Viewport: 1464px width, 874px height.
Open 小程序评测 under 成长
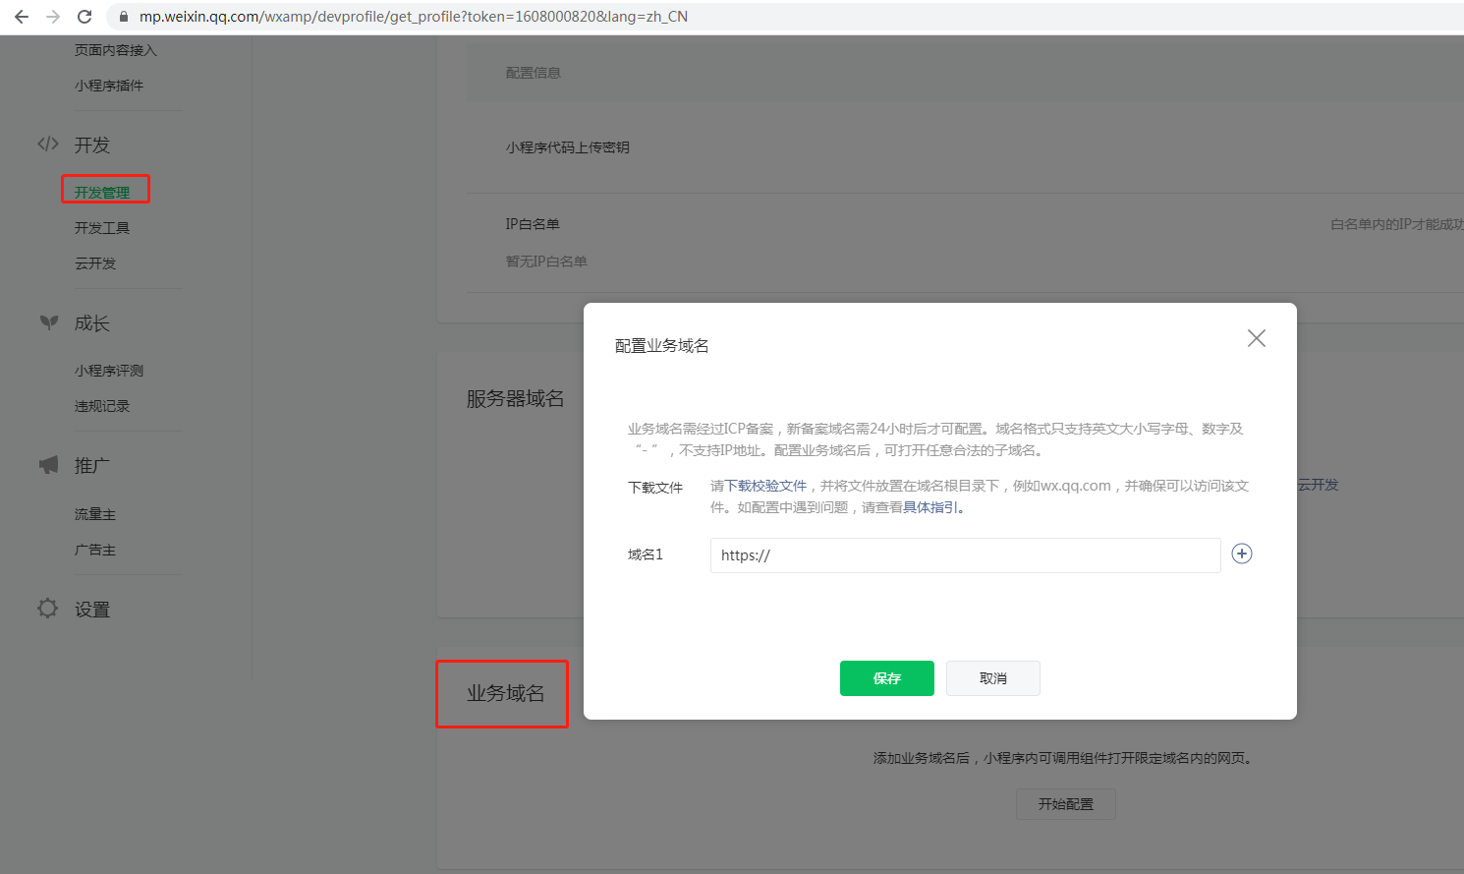click(109, 371)
